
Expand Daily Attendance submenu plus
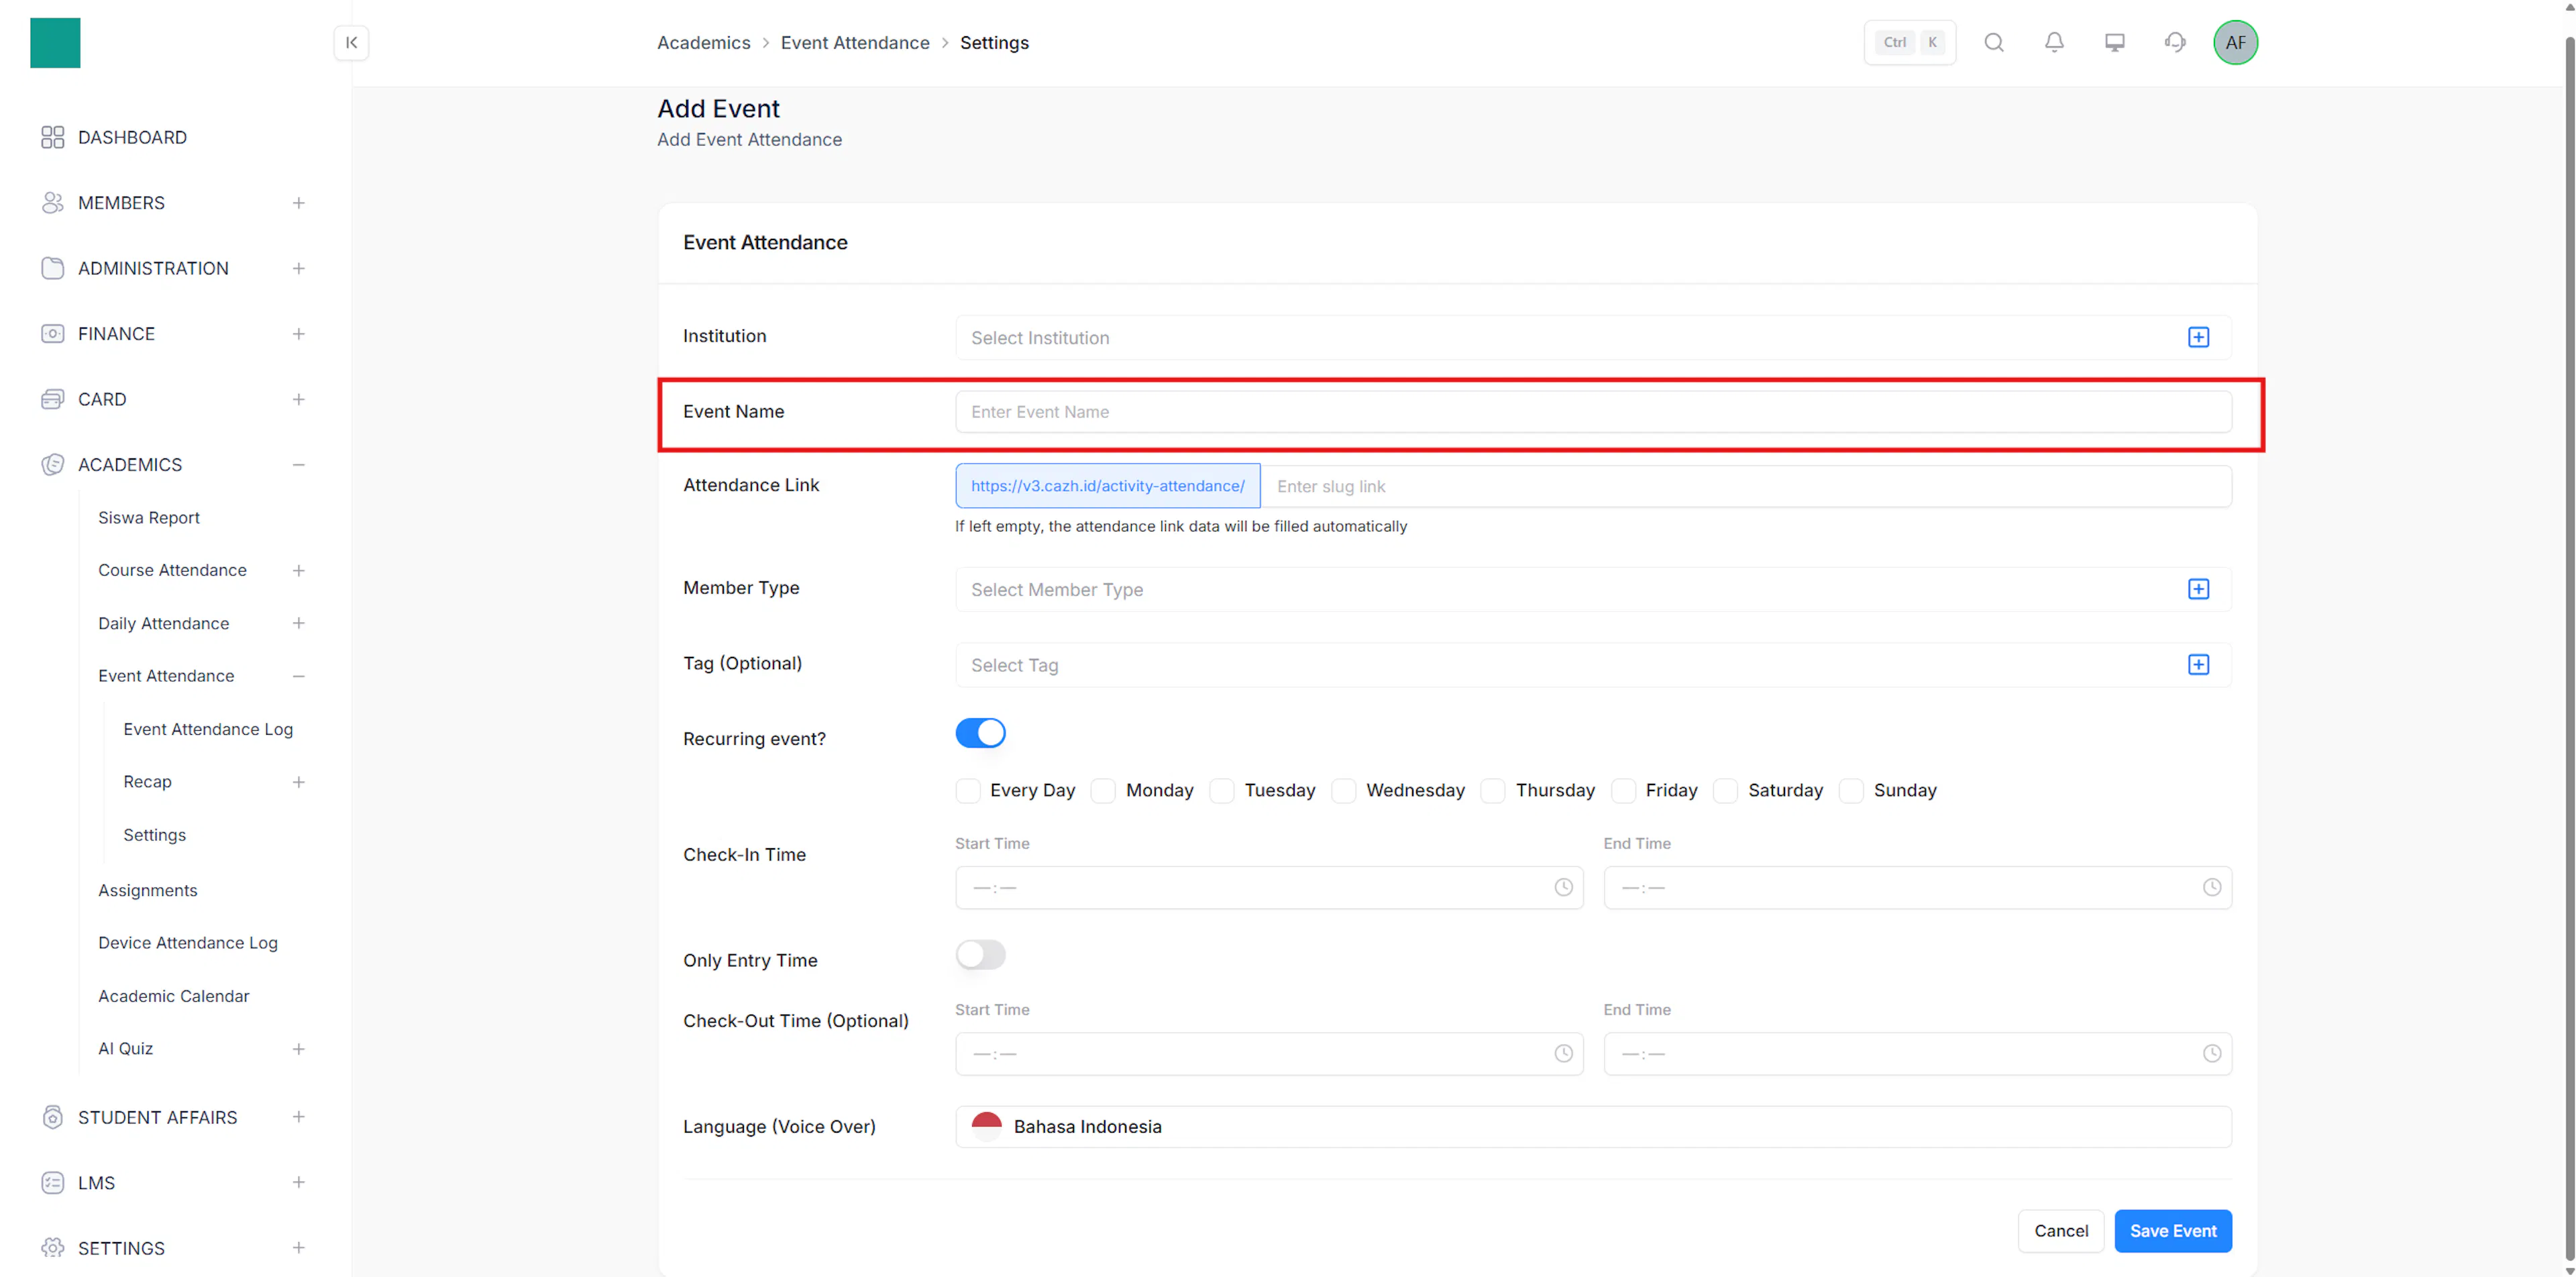[x=298, y=623]
